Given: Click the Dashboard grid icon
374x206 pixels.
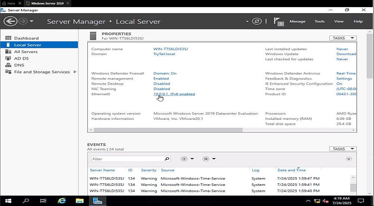Looking at the screenshot, I should click(8, 38).
